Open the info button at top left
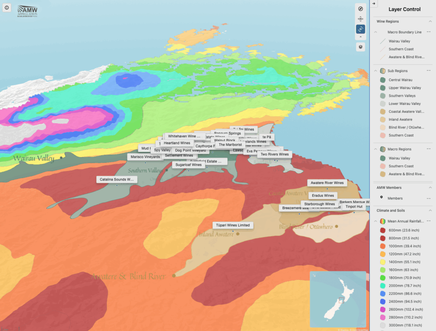436x331 pixels. [x=7, y=8]
